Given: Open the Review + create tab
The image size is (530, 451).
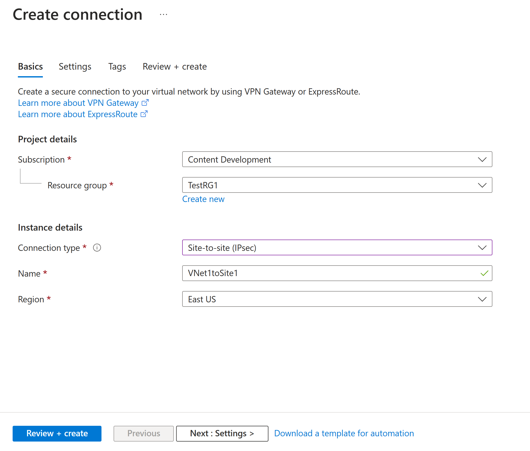Looking at the screenshot, I should point(175,66).
